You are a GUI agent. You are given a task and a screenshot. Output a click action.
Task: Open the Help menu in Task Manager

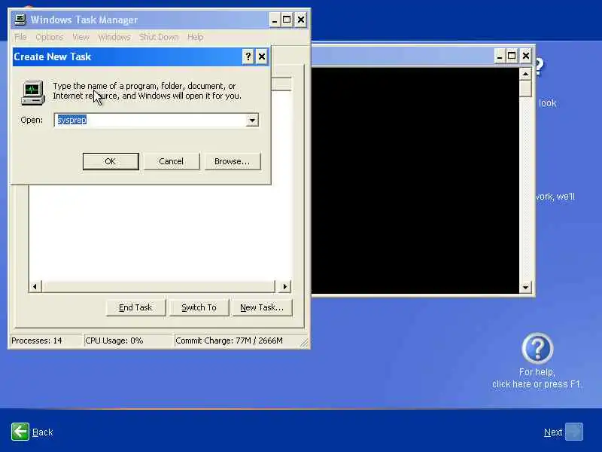(196, 37)
